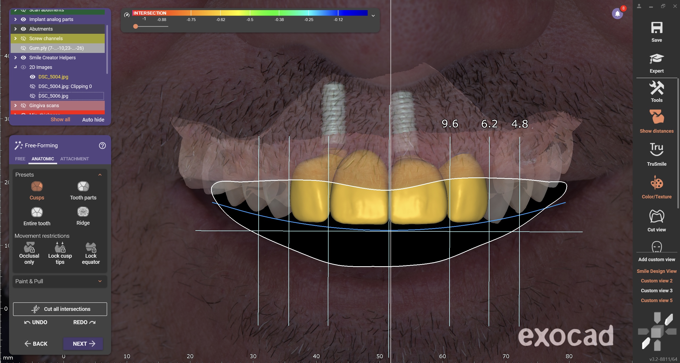Click the Save disk icon
Screen dimensions: 680x363
(x=656, y=28)
